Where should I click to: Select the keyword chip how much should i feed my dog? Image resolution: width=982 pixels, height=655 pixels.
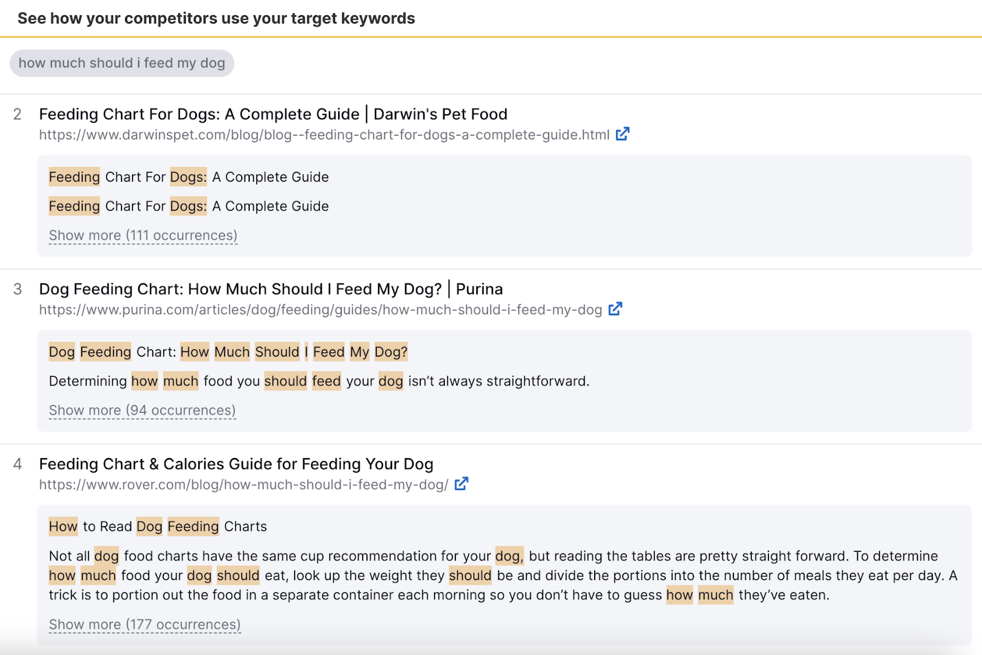(x=122, y=63)
